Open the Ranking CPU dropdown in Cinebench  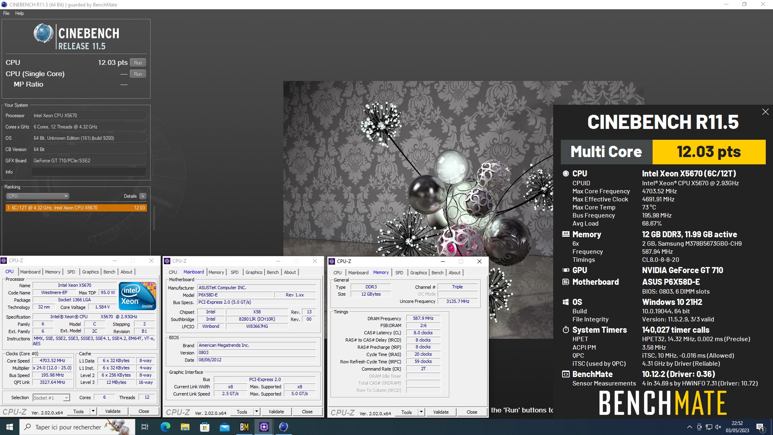click(37, 196)
